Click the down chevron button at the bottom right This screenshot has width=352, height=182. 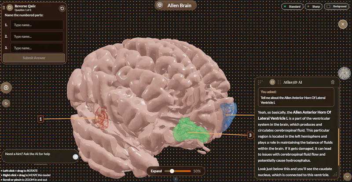pyautogui.click(x=347, y=177)
